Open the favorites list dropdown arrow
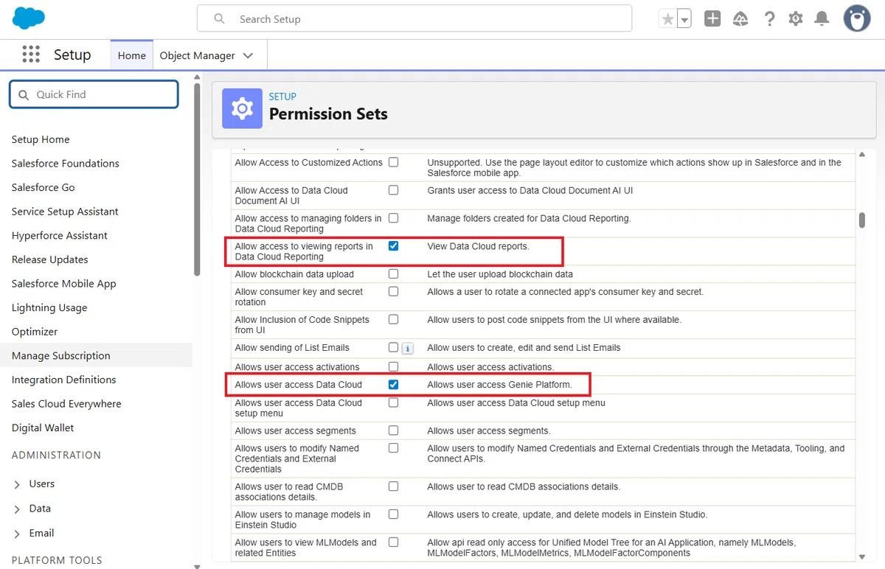 click(684, 19)
